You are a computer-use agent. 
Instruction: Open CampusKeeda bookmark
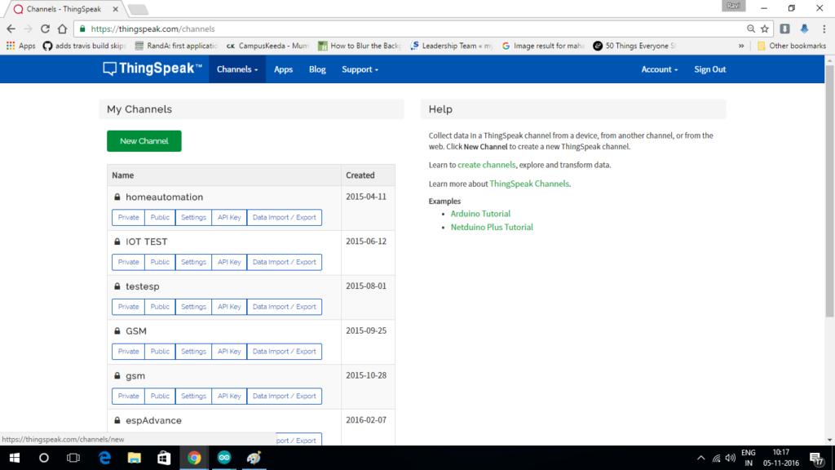267,46
